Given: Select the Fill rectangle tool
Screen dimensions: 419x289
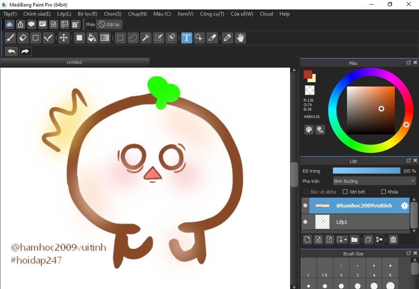Looking at the screenshot, I should click(79, 38).
